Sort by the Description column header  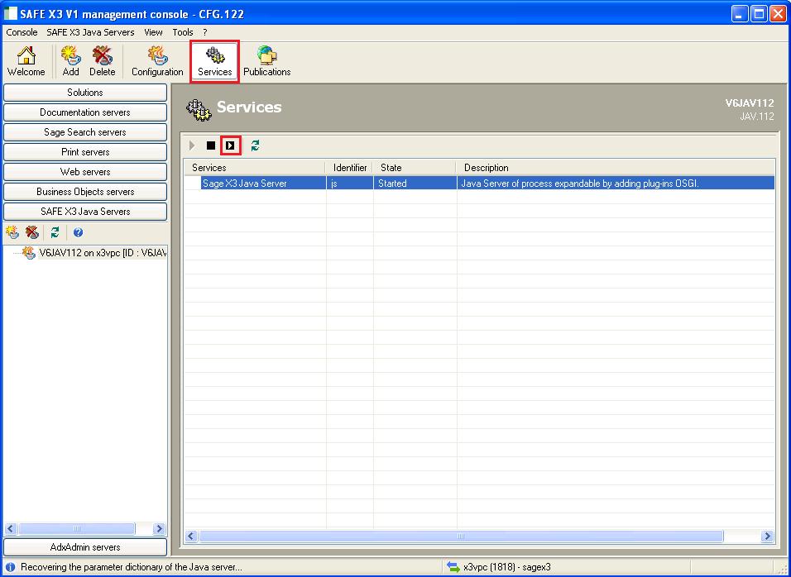[x=616, y=168]
